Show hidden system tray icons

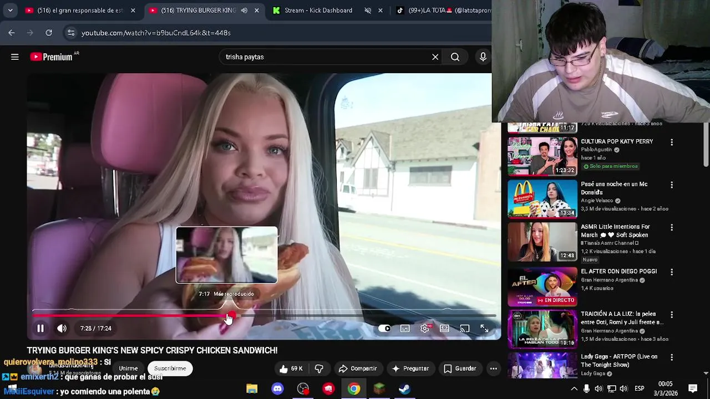574,388
